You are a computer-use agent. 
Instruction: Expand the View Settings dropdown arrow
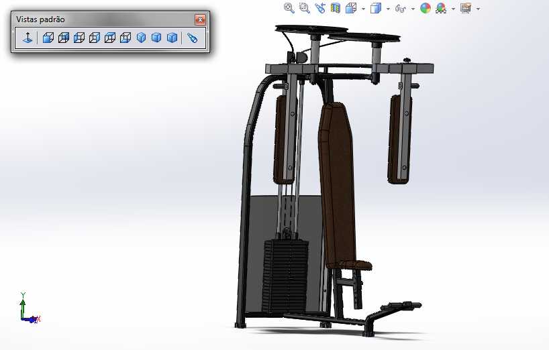[x=478, y=9]
